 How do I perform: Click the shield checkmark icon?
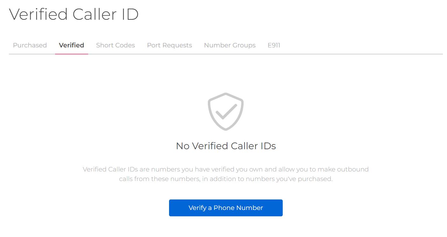coord(225,111)
